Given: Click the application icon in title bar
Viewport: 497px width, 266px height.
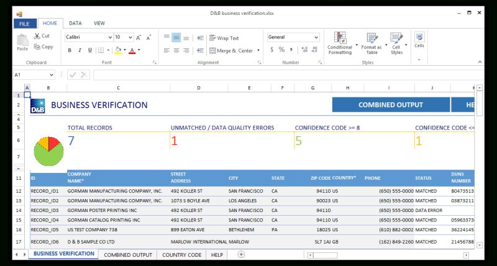Looking at the screenshot, I should point(20,14).
